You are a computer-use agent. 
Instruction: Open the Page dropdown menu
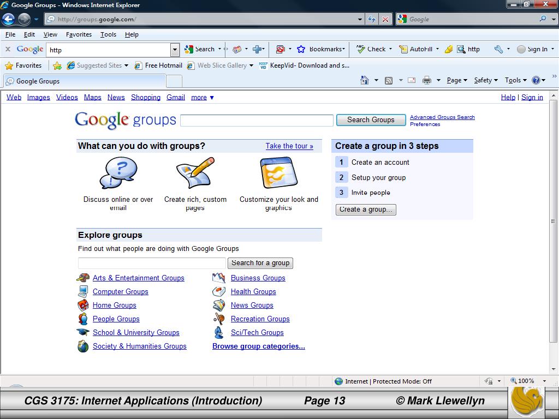457,81
